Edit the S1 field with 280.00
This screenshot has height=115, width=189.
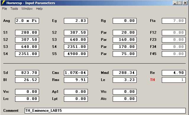27,33
